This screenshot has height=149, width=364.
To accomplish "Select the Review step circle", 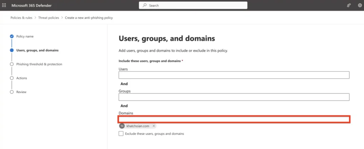I will coord(12,92).
